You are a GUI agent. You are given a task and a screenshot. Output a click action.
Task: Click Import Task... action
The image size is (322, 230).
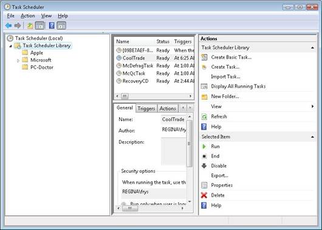(225, 77)
